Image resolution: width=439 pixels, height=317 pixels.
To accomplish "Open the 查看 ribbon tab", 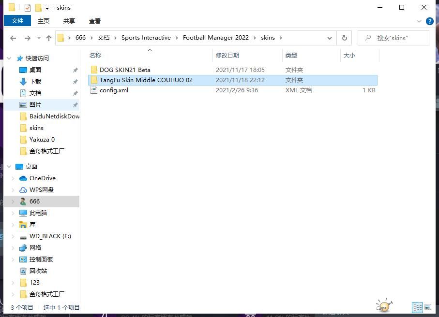I will [95, 21].
